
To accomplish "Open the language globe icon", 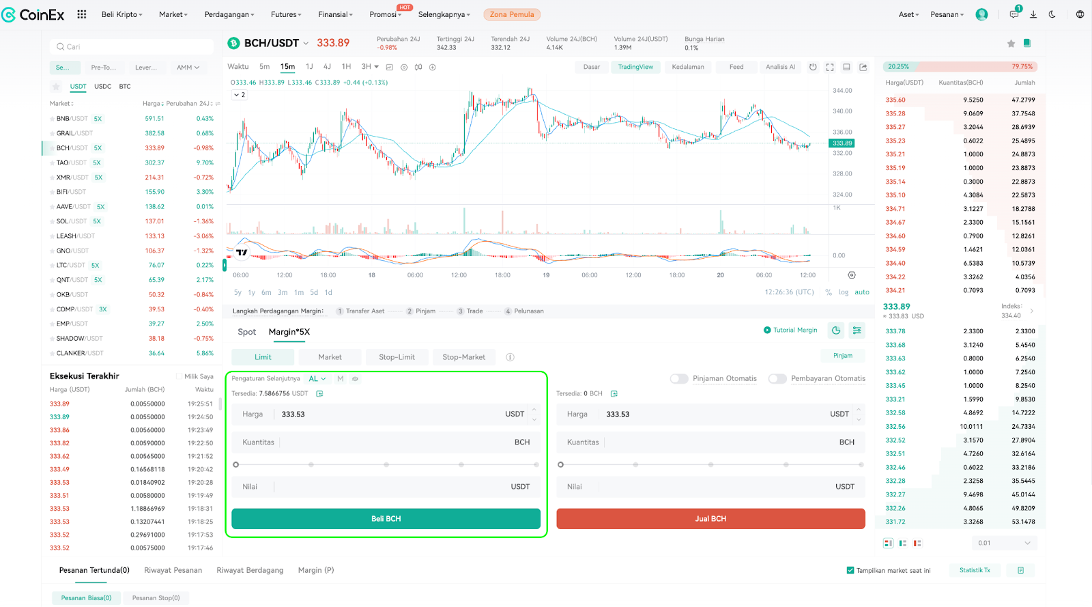I will pos(1080,14).
